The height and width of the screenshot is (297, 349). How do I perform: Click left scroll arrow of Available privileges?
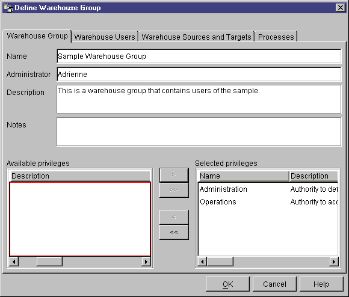click(x=14, y=262)
